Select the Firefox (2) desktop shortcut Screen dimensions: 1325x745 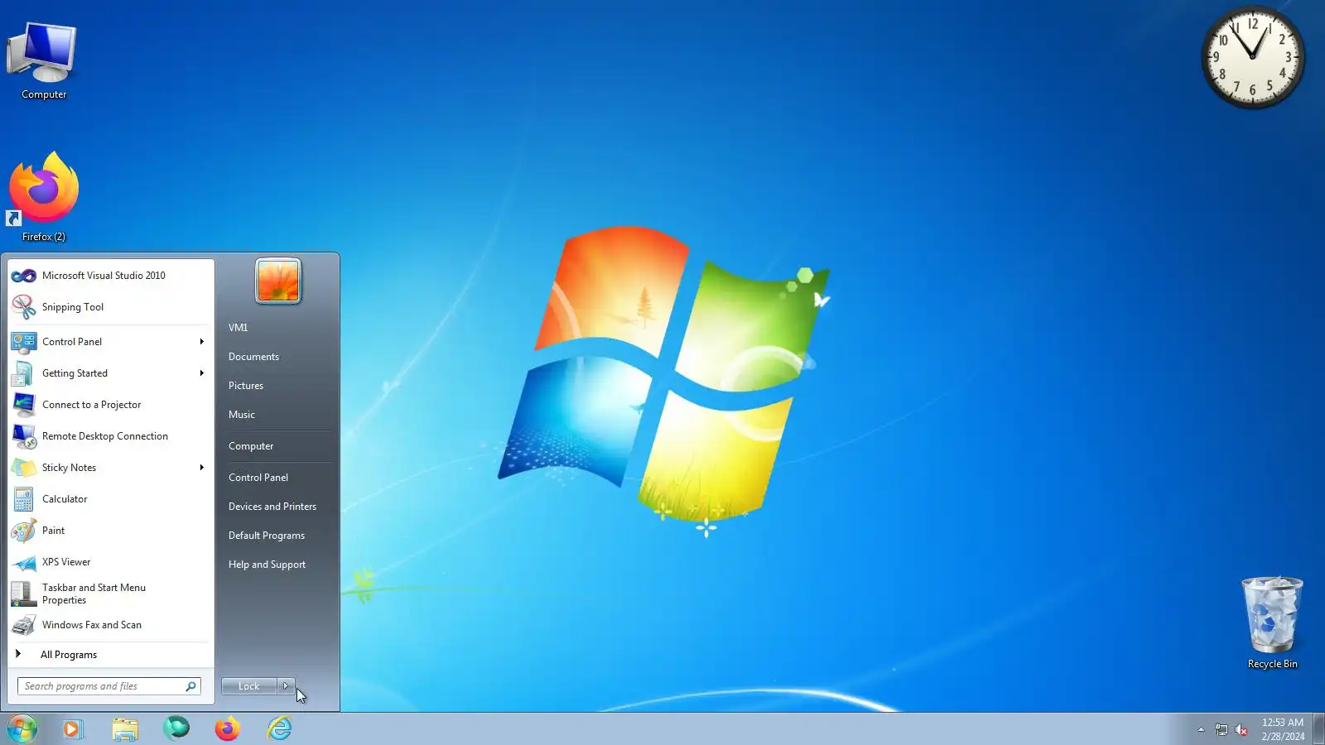[43, 197]
